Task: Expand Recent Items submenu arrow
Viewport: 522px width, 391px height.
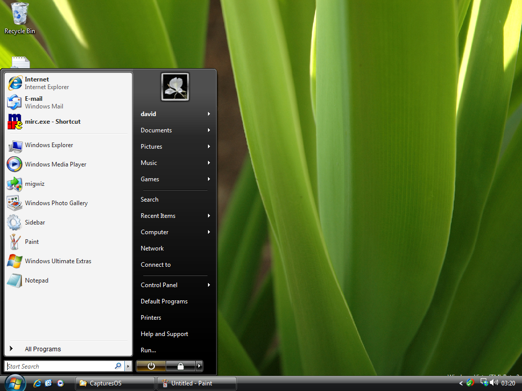Action: point(208,216)
